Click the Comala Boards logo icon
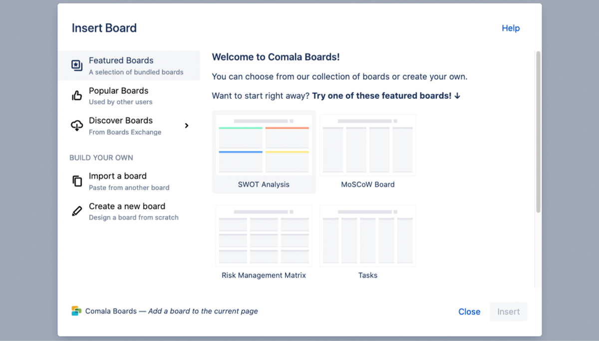 pos(76,311)
